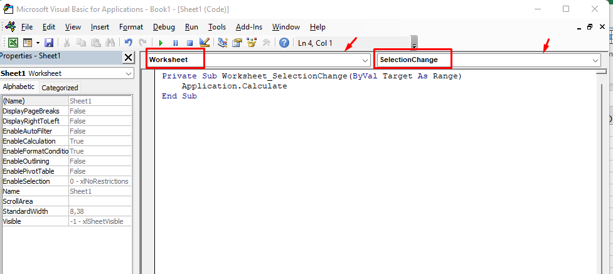Screen dimensions: 613x274
Task: Open the Properties Window icon
Action: pos(237,42)
